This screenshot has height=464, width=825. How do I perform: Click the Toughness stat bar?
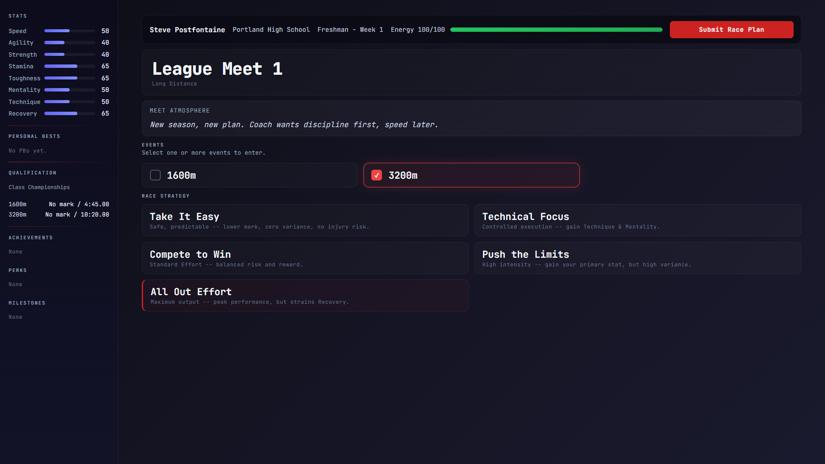[x=70, y=78]
